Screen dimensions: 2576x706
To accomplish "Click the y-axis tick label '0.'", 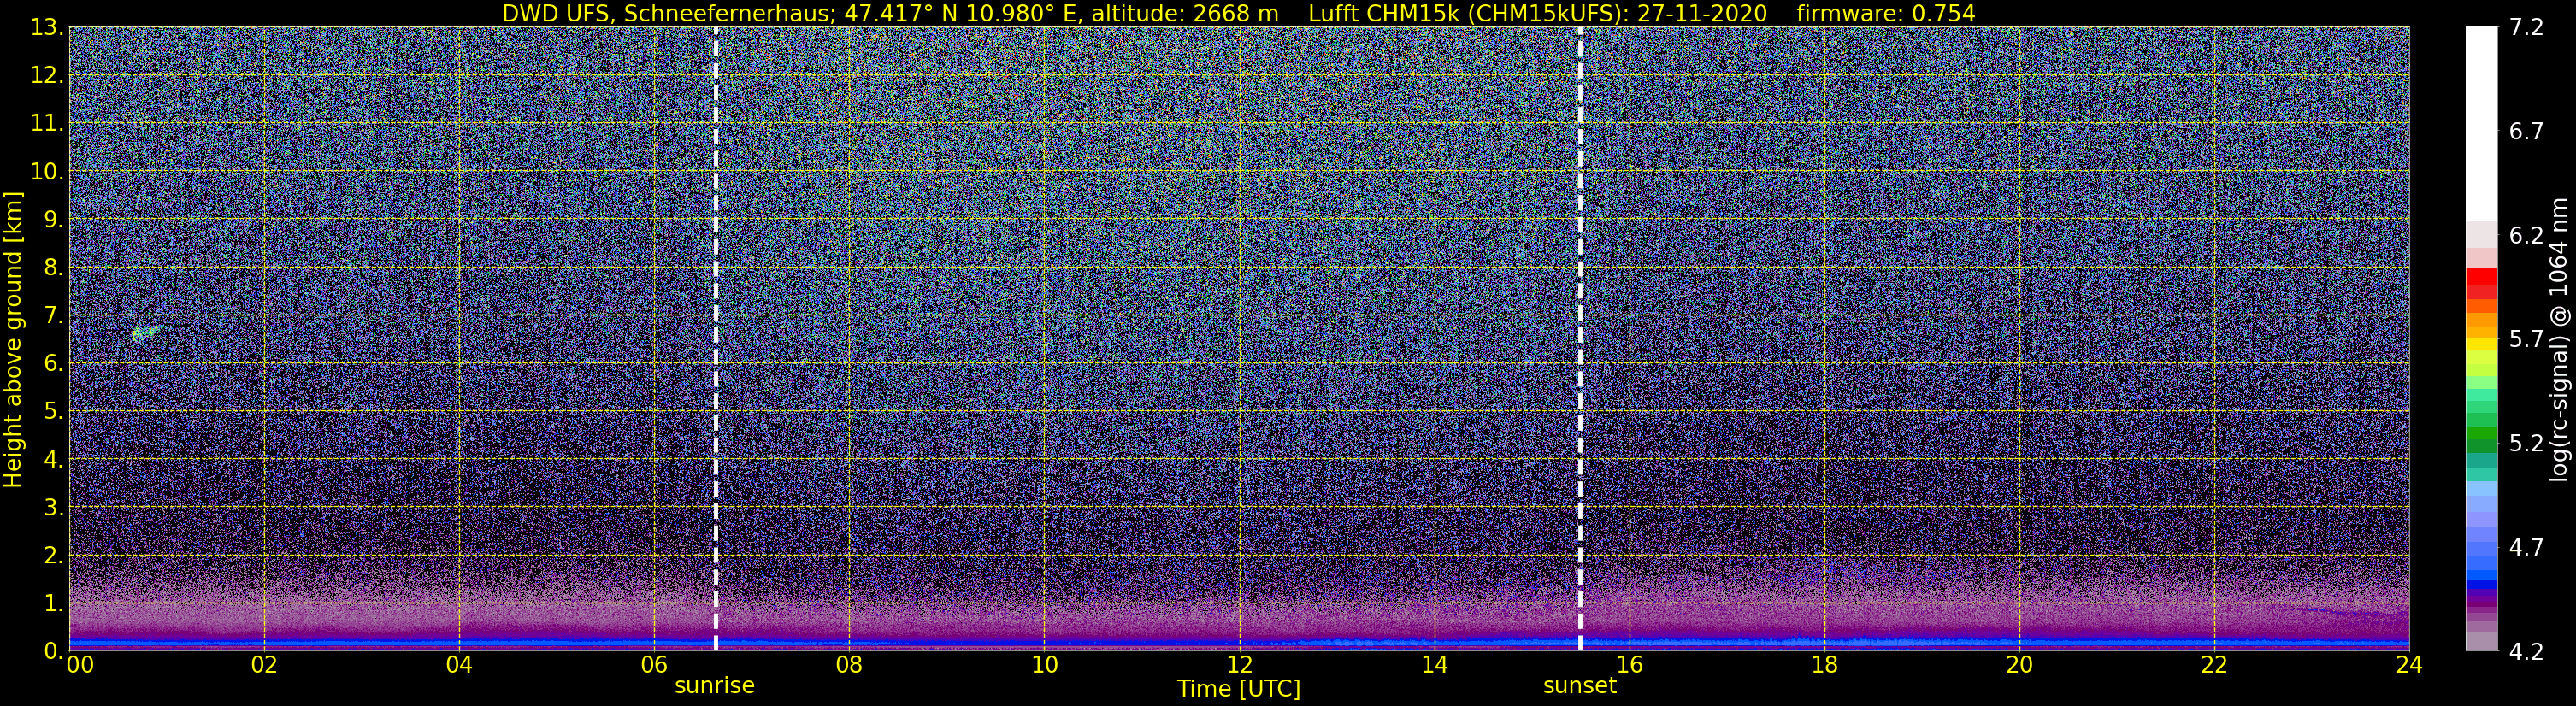I will click(x=54, y=651).
